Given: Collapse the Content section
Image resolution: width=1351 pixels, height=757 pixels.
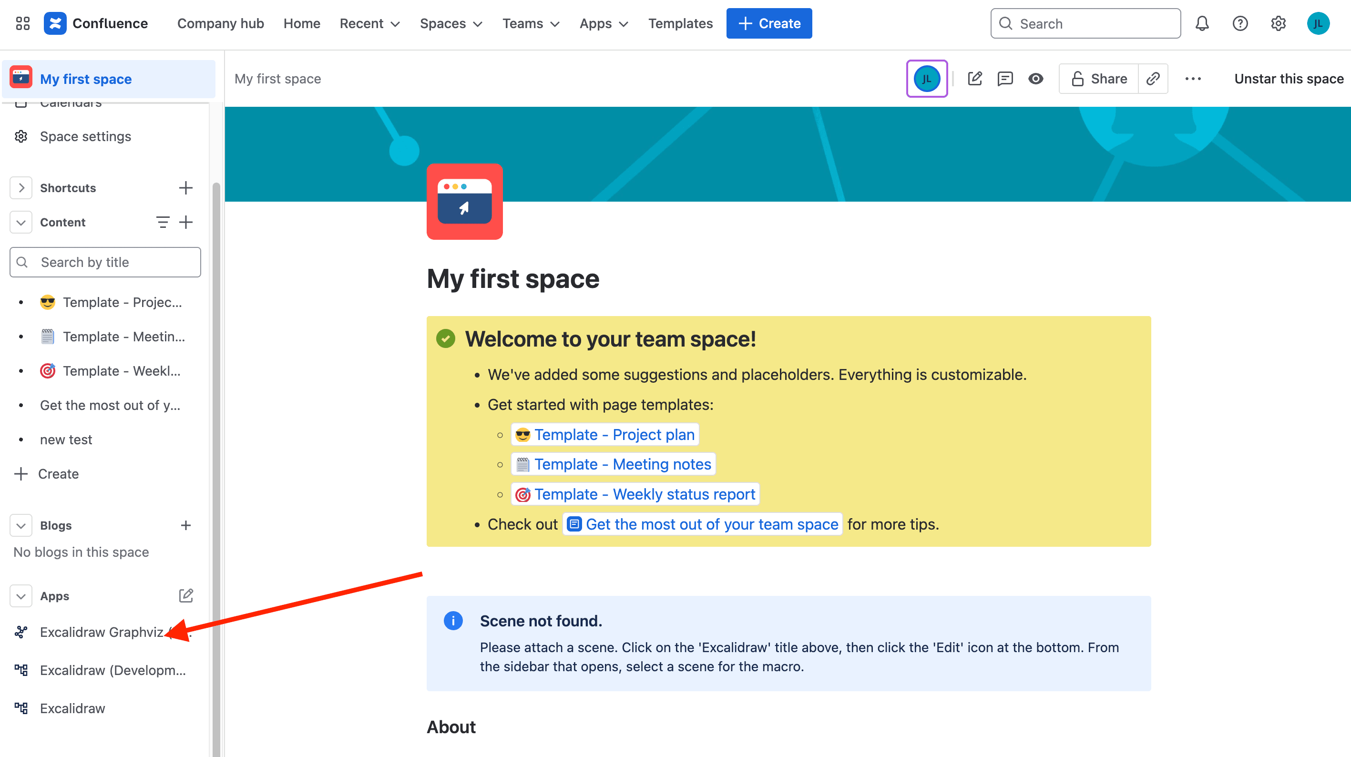Looking at the screenshot, I should tap(21, 223).
